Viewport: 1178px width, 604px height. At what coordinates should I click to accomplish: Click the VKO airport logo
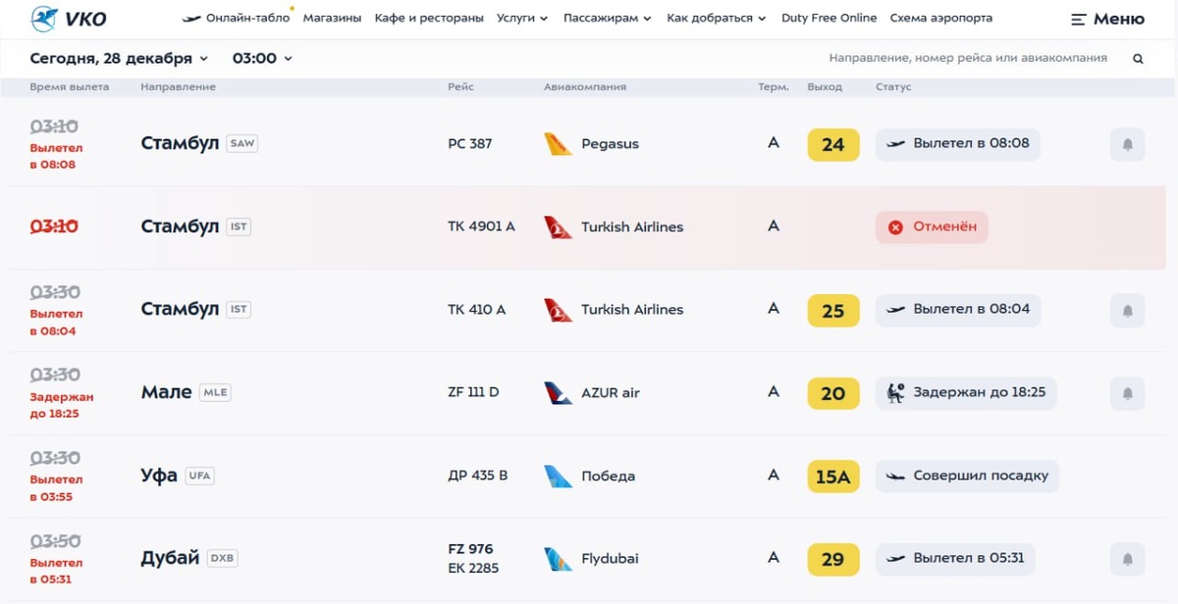tap(69, 19)
